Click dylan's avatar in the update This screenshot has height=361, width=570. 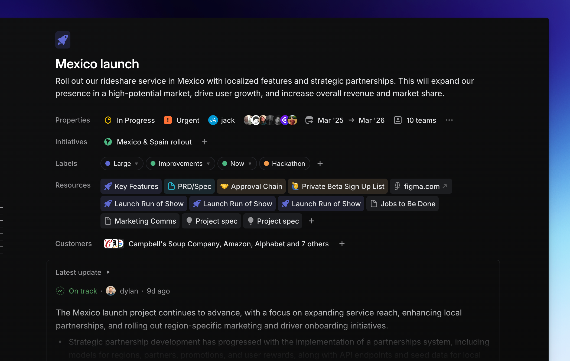(110, 291)
